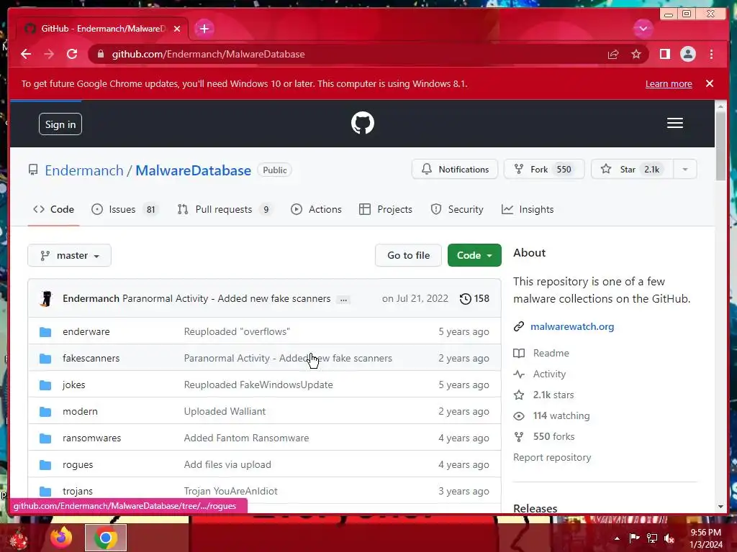
Task: Open the Security tab
Action: tap(457, 209)
